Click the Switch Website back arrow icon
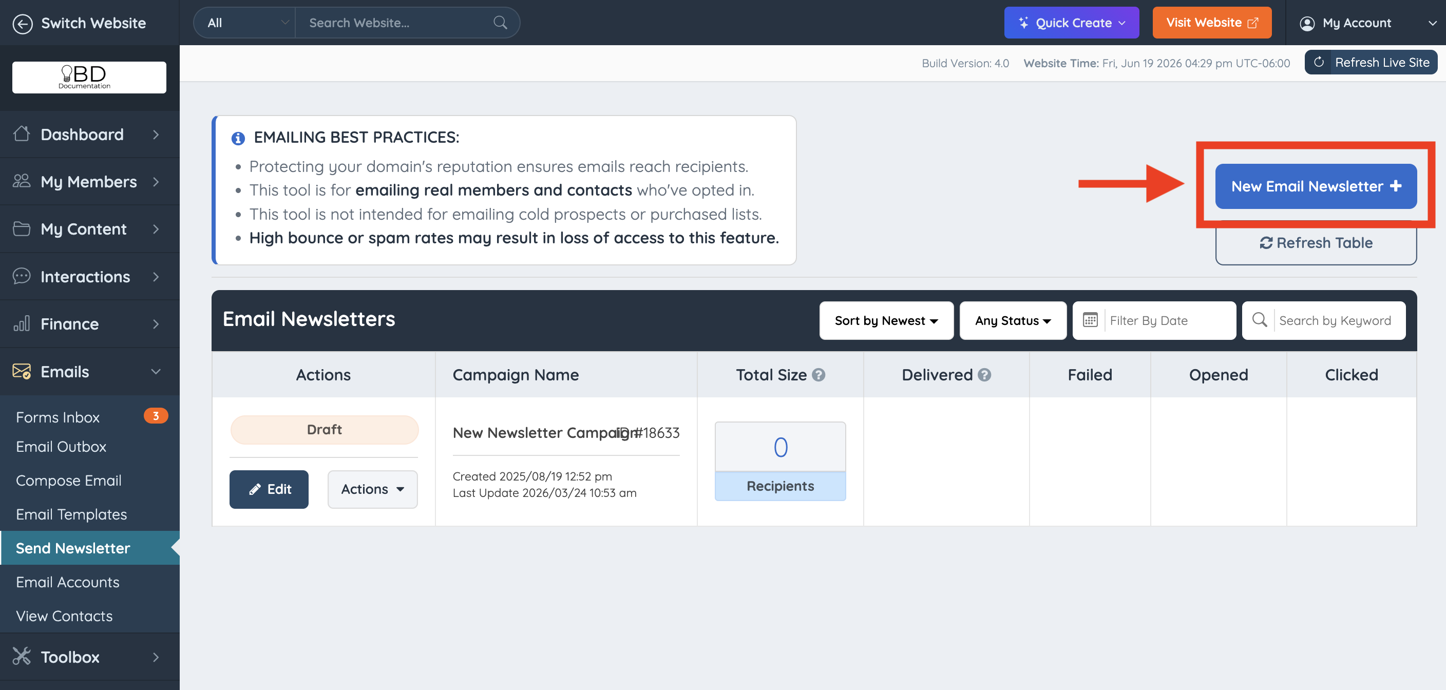The height and width of the screenshot is (690, 1446). point(23,23)
